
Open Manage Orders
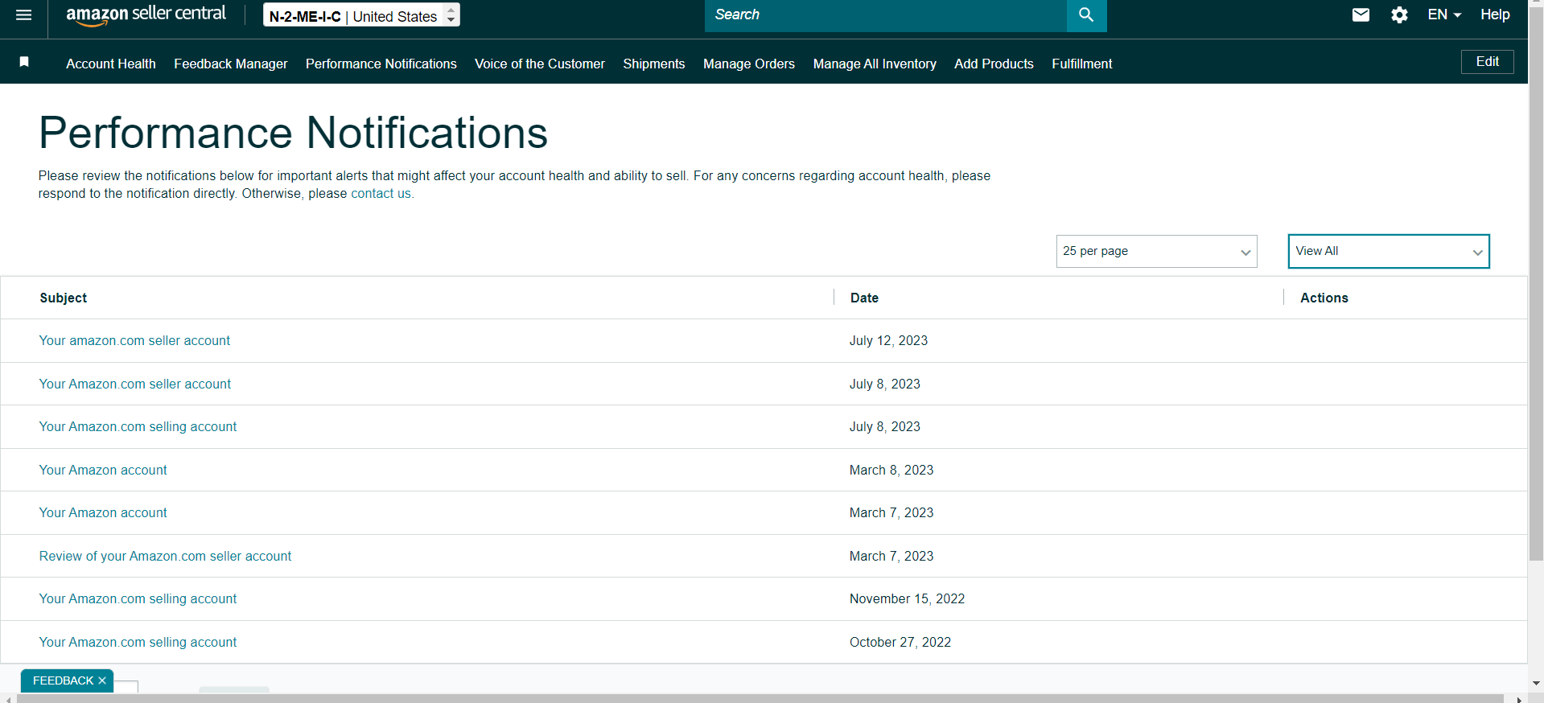pyautogui.click(x=749, y=64)
